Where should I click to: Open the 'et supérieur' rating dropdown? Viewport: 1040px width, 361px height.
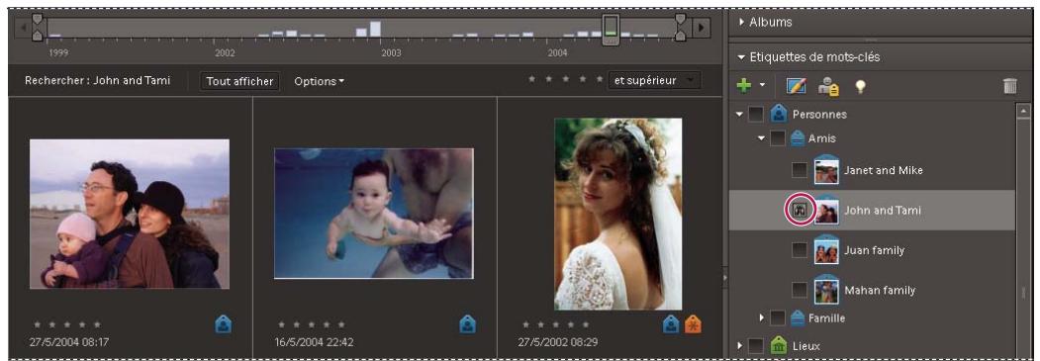[x=655, y=80]
